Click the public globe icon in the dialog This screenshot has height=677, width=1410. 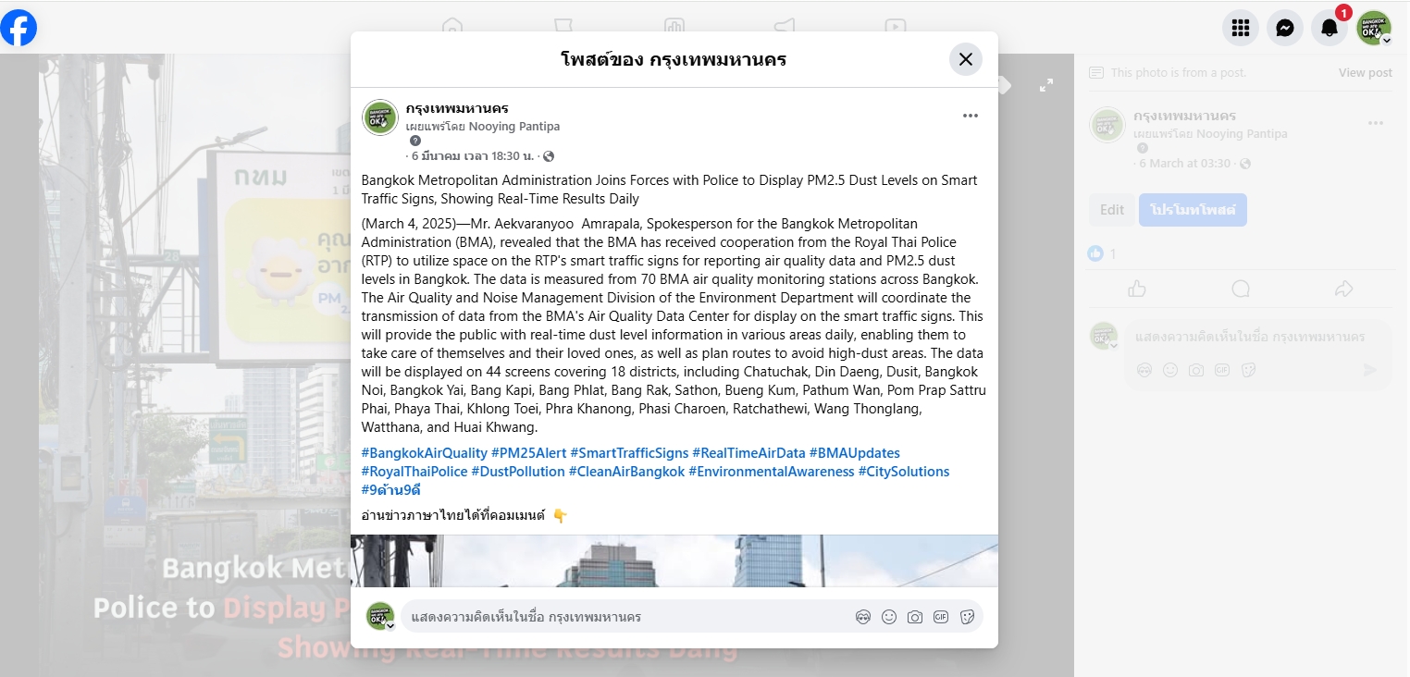point(549,156)
